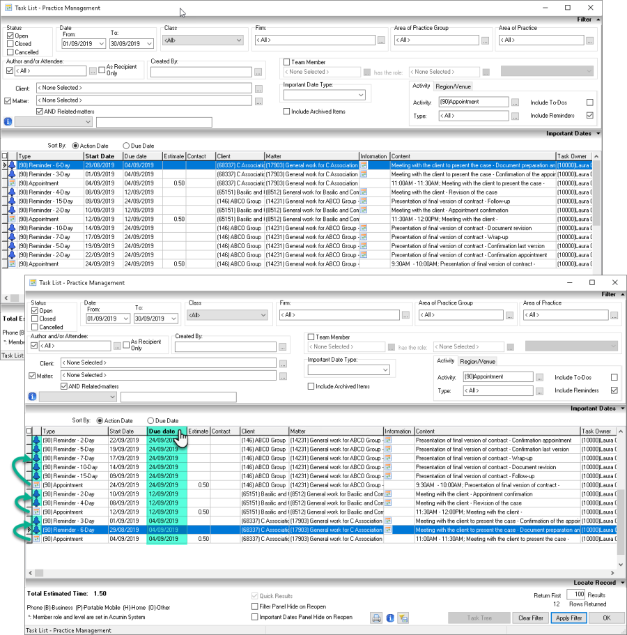The height and width of the screenshot is (635, 627).
Task: Open Date From dropdown, front window
Action: [126, 319]
